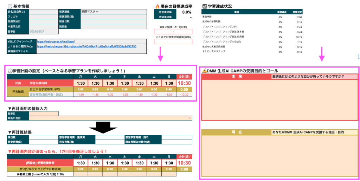The width and height of the screenshot is (360, 181).
Task: Click the fire emoji beside 現在の目標達成率
Action: 157,6
